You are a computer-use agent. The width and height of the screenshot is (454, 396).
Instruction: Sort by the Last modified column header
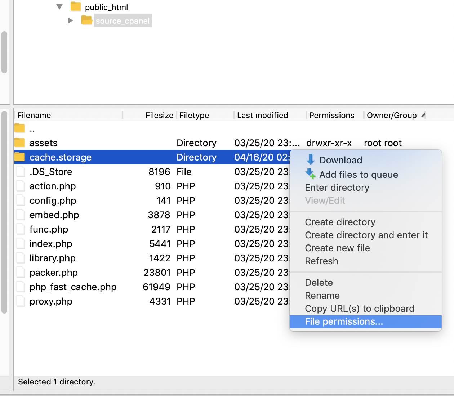[262, 115]
